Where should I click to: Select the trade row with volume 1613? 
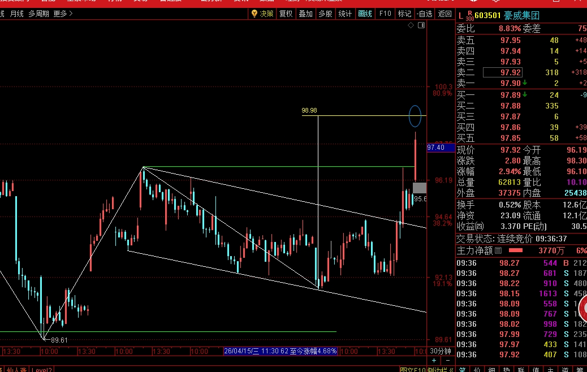(521, 294)
